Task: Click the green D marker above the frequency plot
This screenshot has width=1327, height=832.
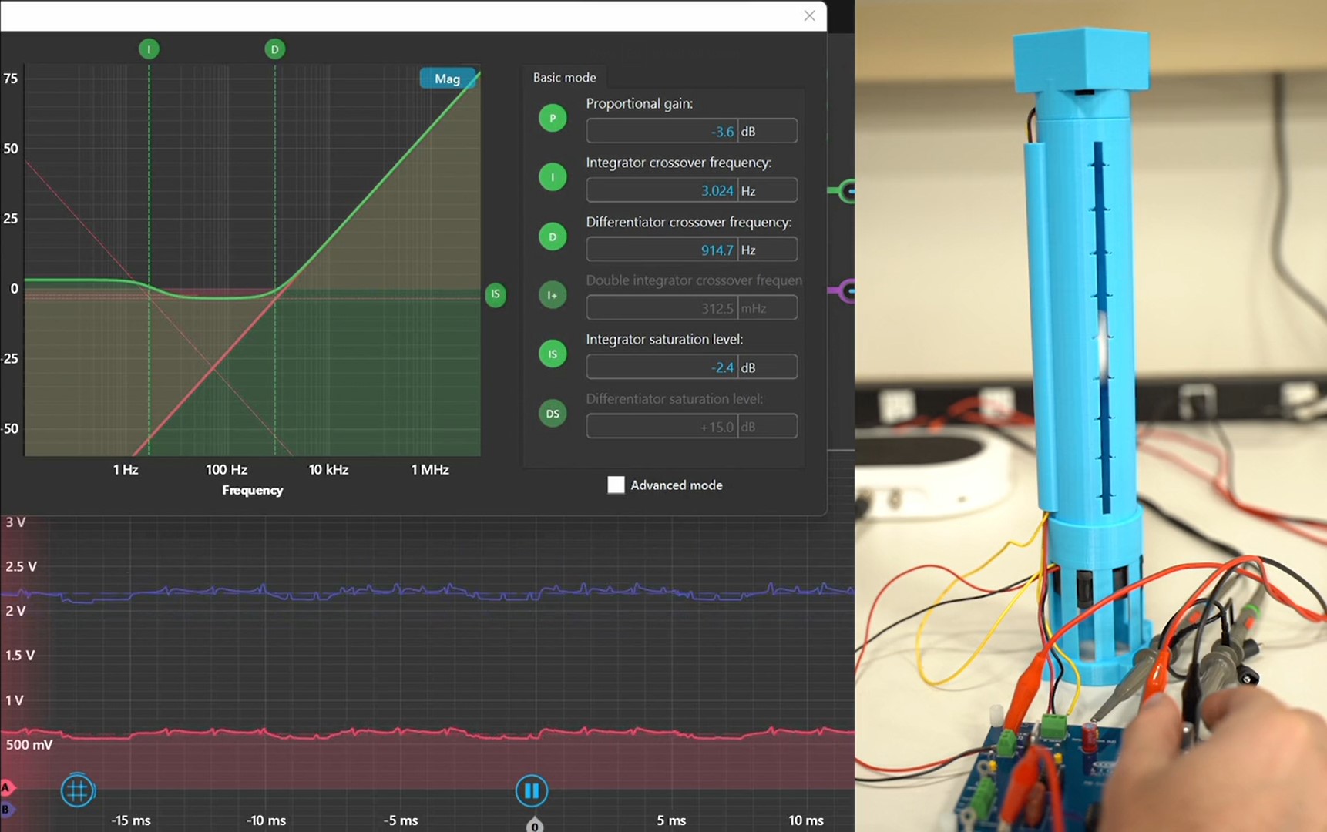Action: (275, 49)
